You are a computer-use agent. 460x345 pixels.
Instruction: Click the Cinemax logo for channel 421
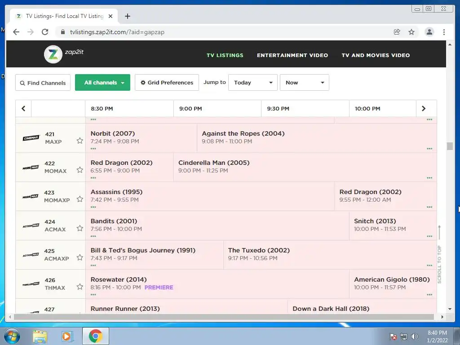pyautogui.click(x=31, y=138)
